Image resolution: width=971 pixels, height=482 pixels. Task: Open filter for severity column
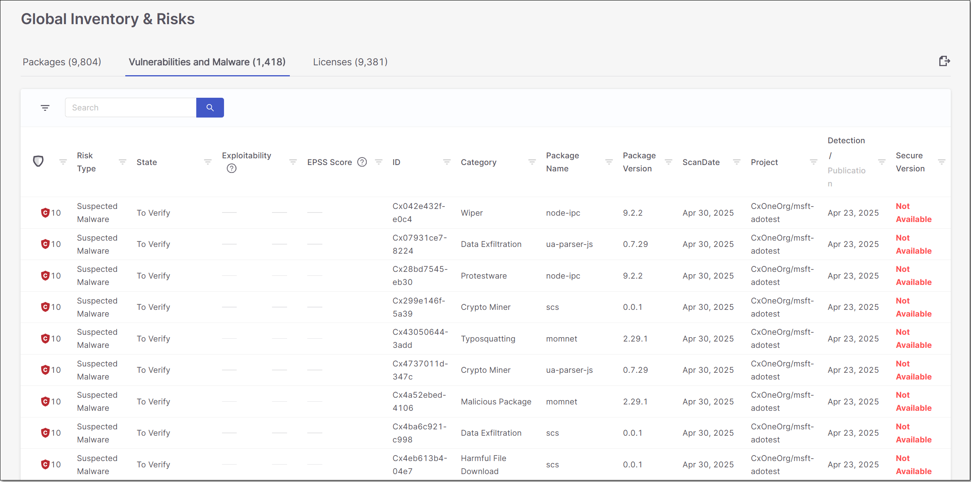[x=63, y=162]
